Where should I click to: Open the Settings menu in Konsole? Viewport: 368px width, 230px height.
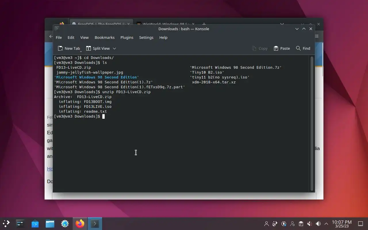[146, 37]
